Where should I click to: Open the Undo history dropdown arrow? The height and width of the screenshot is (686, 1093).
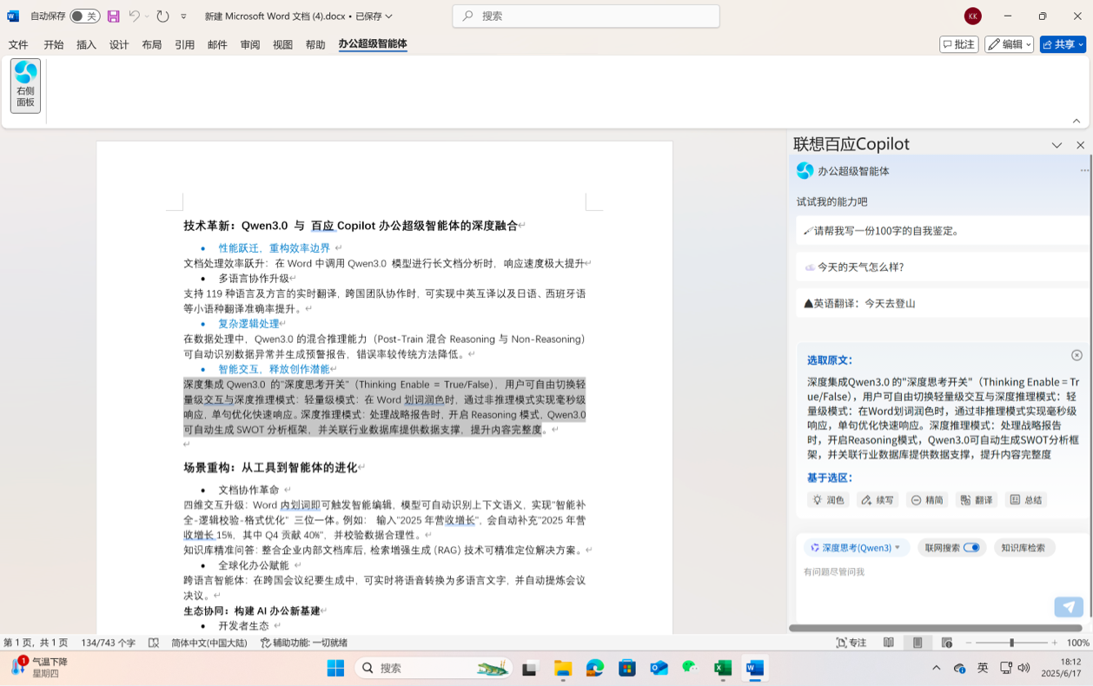pos(148,16)
